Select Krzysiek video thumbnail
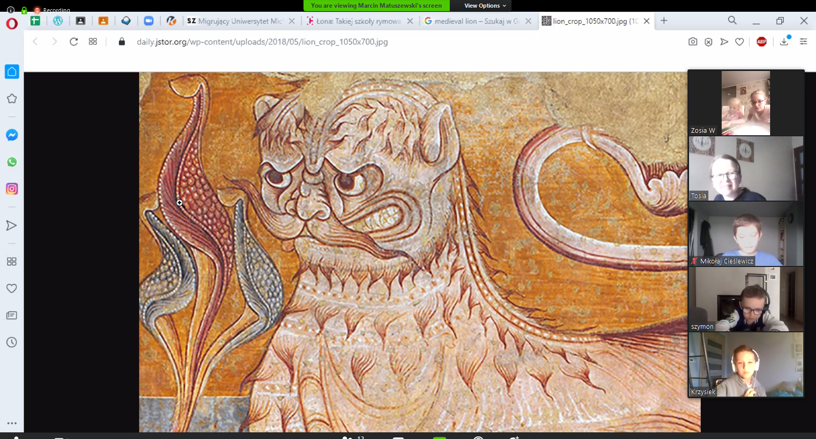This screenshot has height=439, width=816. tap(746, 364)
